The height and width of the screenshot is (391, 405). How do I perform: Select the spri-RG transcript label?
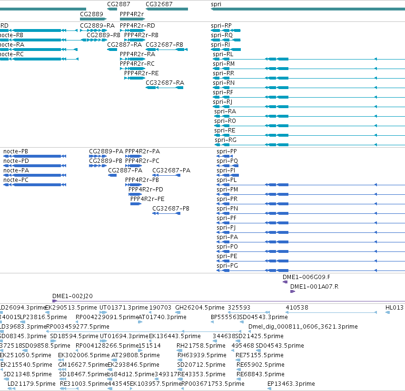point(226,140)
